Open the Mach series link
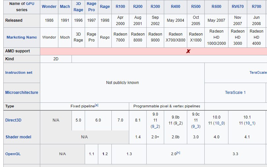Viewport: 267px width, 167px height. tap(65, 7)
